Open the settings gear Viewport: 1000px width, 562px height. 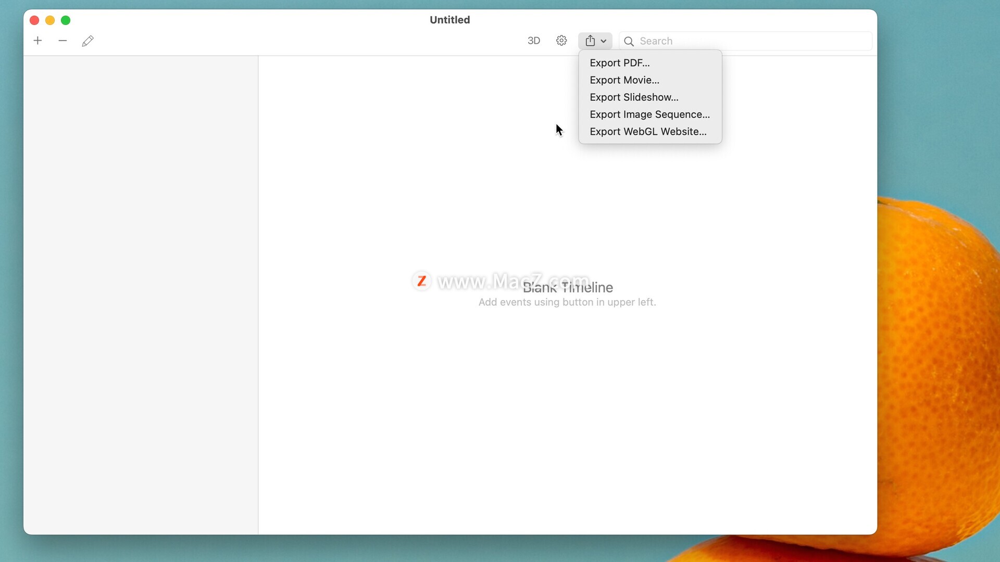(561, 41)
